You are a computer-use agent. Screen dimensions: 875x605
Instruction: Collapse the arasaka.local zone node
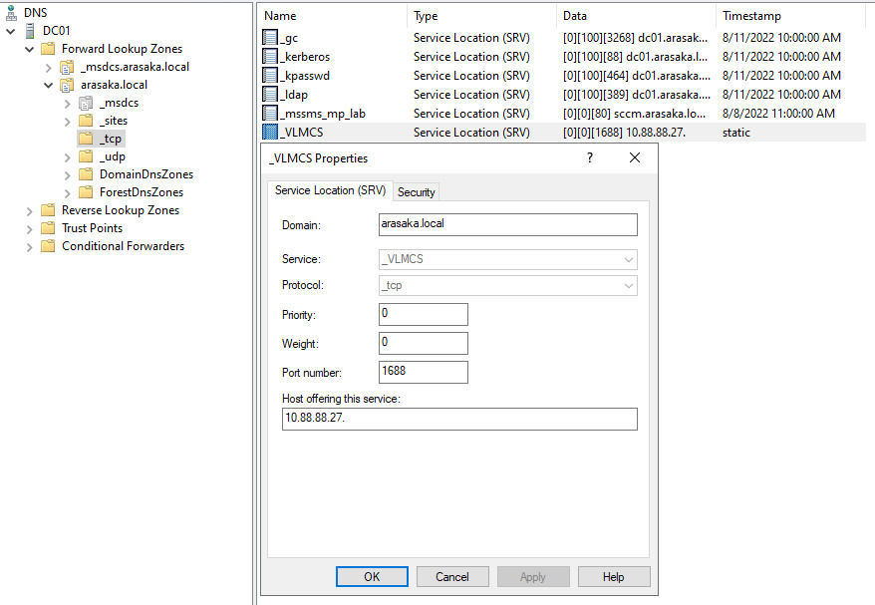[48, 85]
